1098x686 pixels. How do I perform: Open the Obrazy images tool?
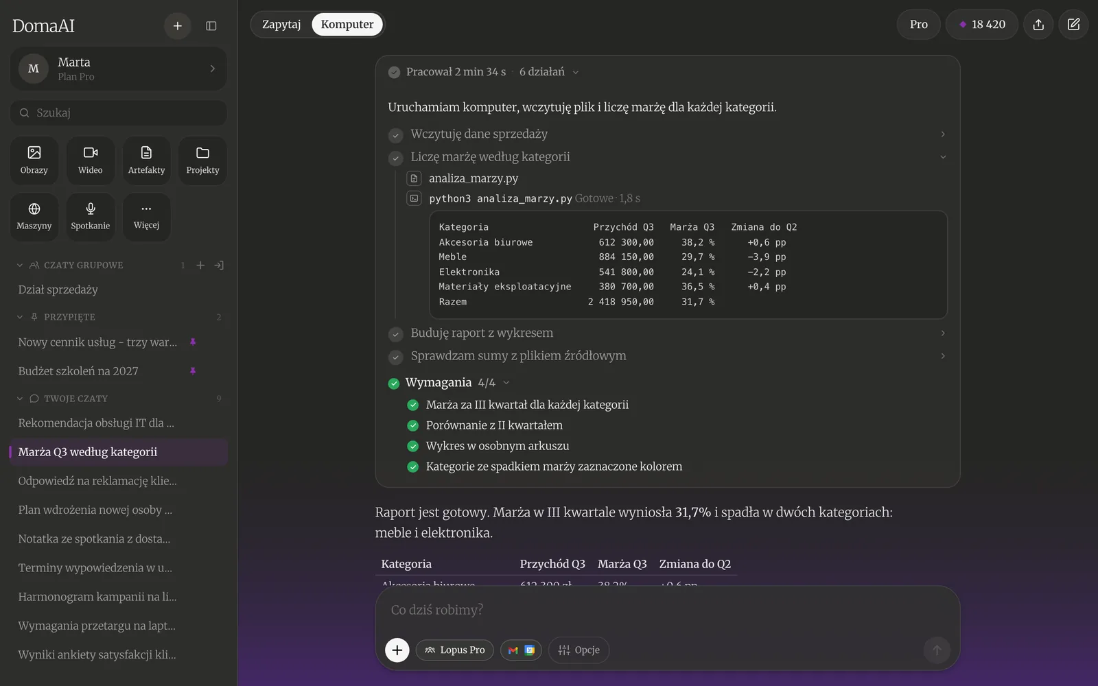click(x=34, y=161)
